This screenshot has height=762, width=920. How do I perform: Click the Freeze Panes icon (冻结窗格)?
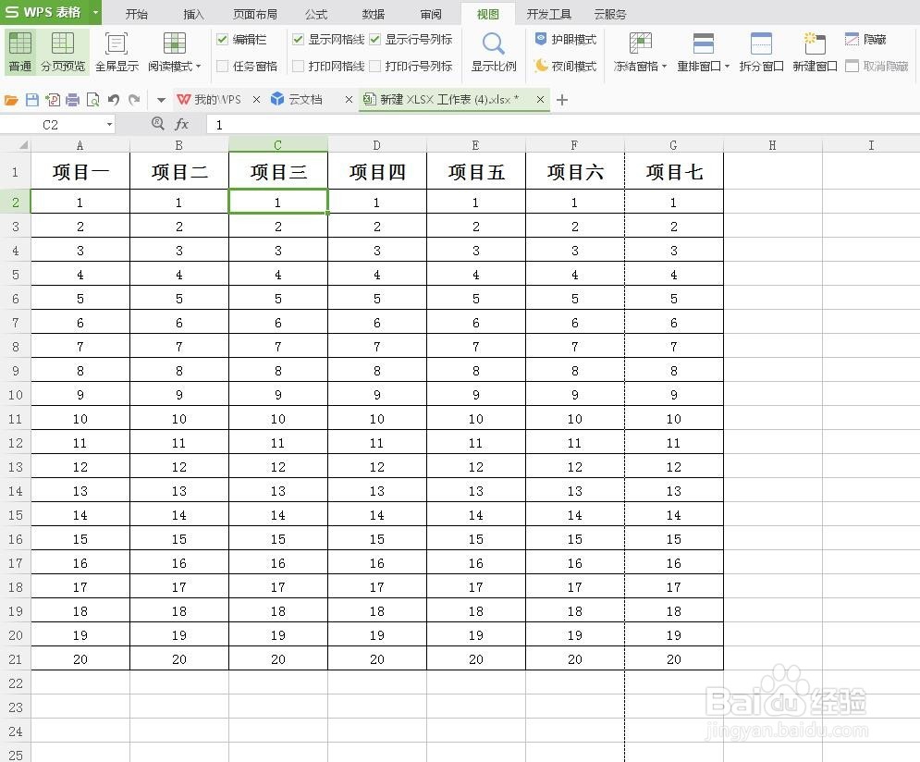640,43
